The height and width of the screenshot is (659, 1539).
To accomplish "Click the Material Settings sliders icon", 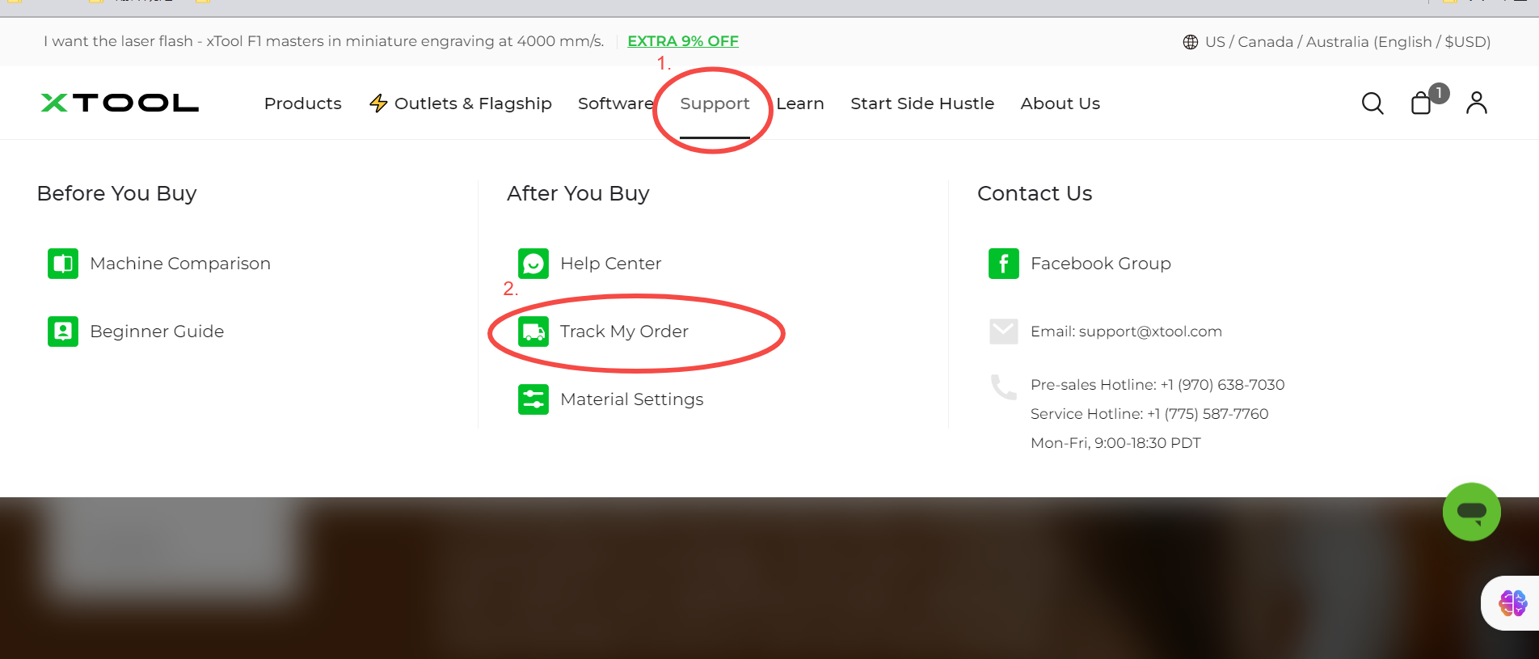I will (x=533, y=399).
